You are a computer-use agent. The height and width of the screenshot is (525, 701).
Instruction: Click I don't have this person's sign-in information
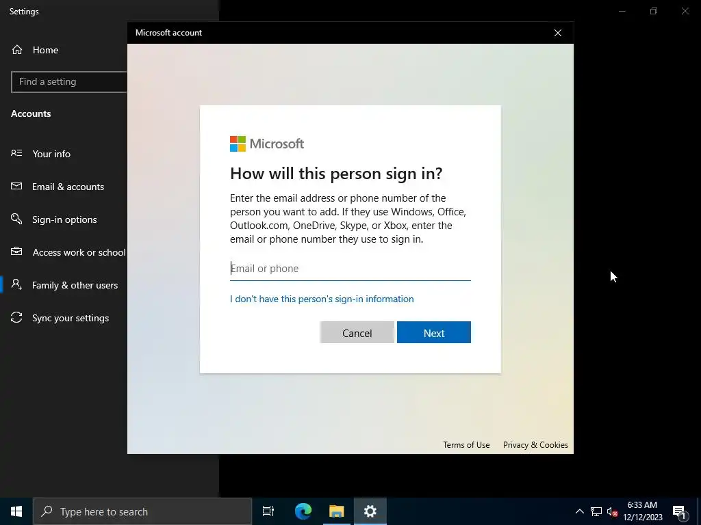coord(322,299)
